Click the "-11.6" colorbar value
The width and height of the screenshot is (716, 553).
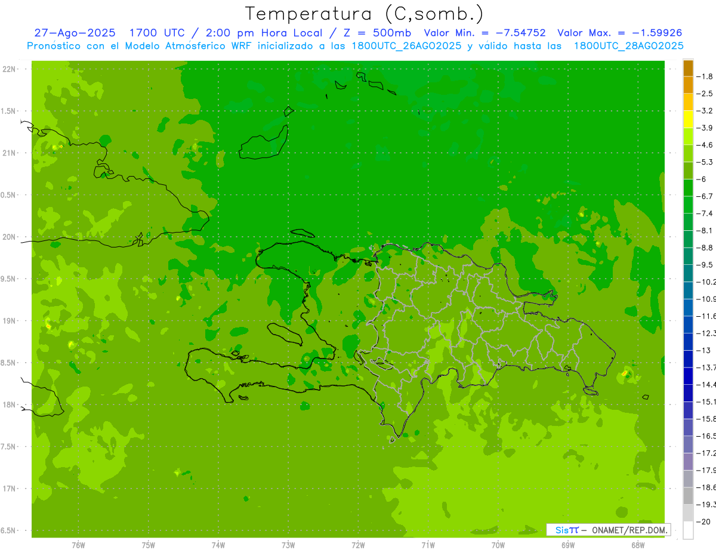(706, 316)
